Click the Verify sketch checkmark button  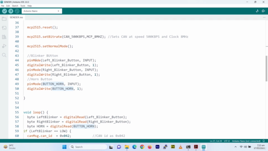[x=5, y=11]
